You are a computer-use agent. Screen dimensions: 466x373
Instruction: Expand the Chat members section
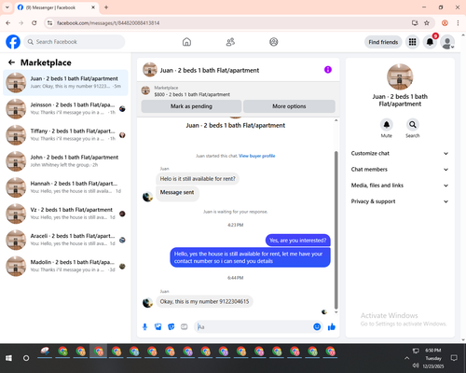click(400, 170)
